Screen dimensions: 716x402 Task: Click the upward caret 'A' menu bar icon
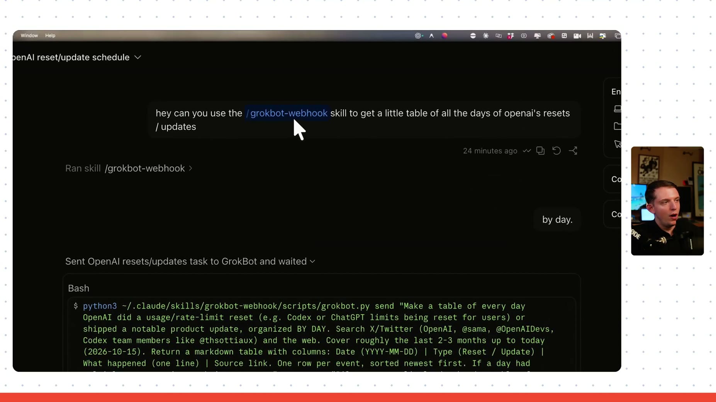point(431,35)
